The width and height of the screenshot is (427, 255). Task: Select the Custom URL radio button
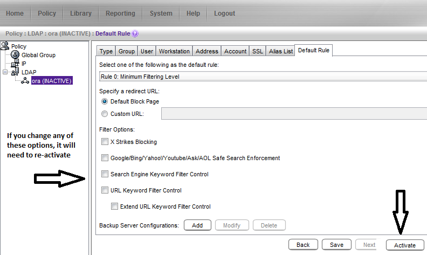point(105,114)
